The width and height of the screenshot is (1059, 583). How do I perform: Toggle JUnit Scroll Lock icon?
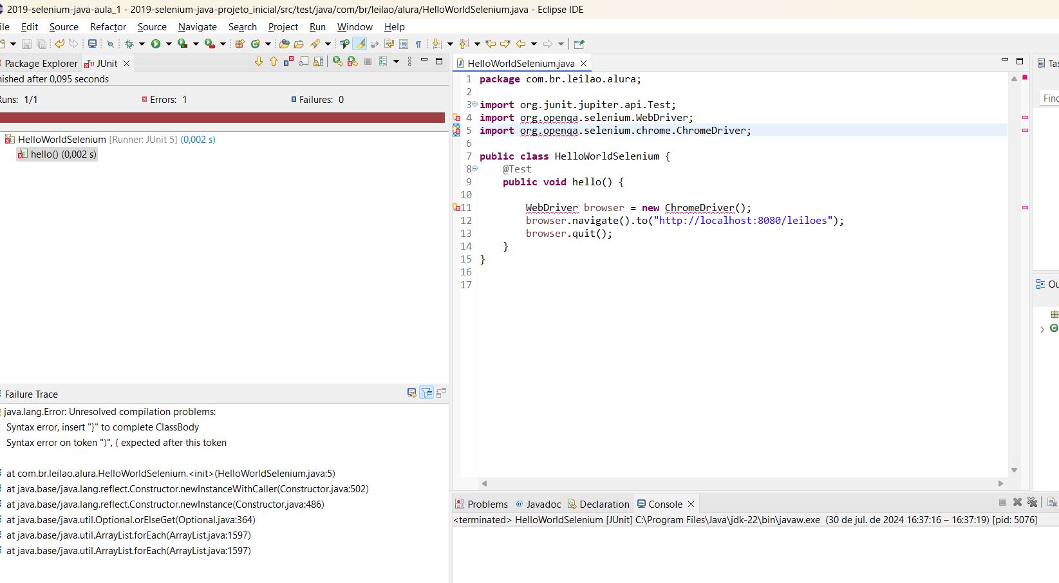(x=318, y=61)
